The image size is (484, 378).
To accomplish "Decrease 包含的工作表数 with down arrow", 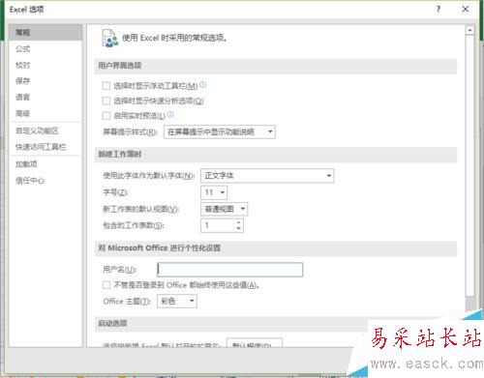I will 239,228.
